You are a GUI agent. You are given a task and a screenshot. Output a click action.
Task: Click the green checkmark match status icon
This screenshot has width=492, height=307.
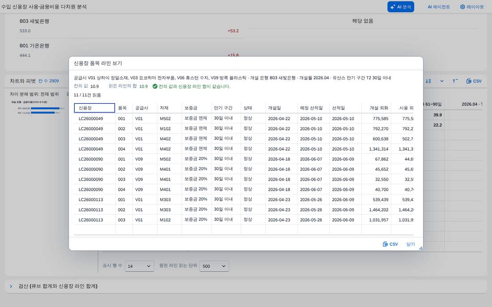tap(155, 86)
